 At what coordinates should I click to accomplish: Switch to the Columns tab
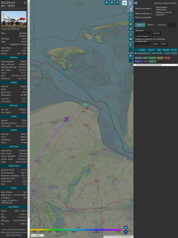(x=162, y=25)
